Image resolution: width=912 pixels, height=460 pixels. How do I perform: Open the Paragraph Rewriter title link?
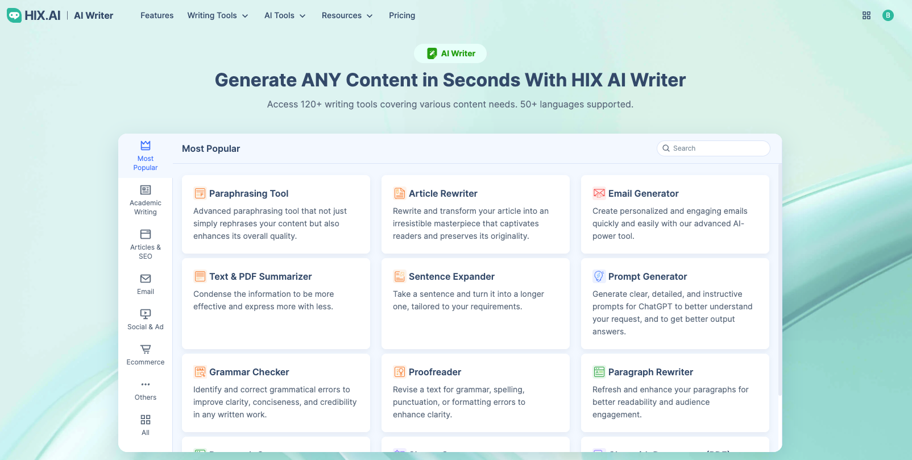point(650,372)
